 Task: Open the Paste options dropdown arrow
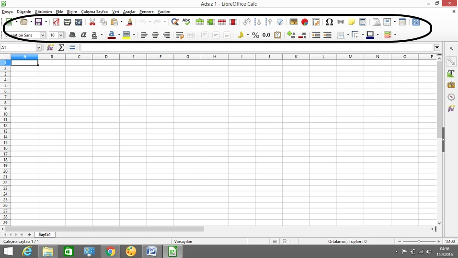coord(122,22)
